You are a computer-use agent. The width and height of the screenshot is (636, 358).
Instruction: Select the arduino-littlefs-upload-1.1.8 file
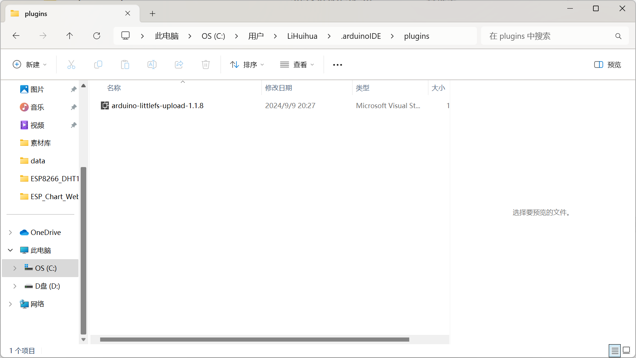pos(157,106)
